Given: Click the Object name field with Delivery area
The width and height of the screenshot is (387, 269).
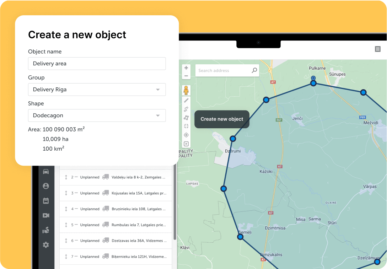Looking at the screenshot, I should pos(97,63).
